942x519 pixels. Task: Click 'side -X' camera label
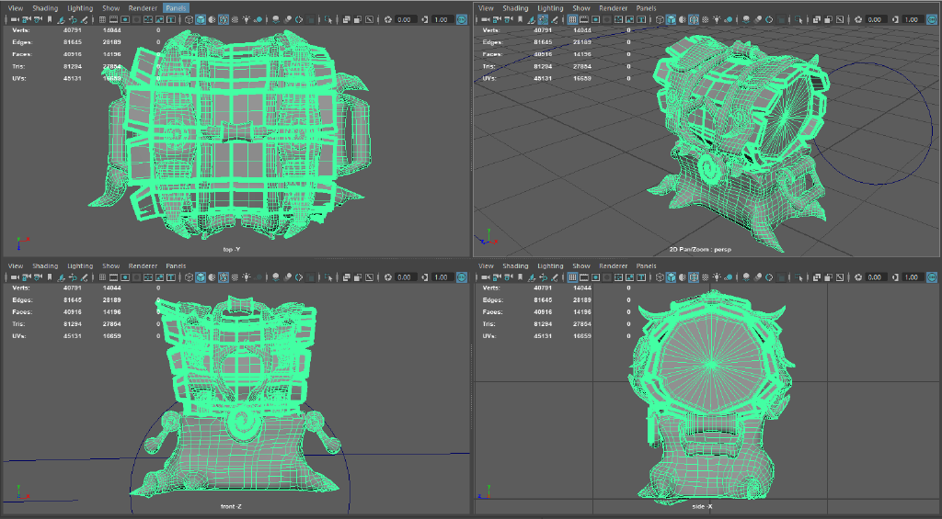click(x=702, y=506)
